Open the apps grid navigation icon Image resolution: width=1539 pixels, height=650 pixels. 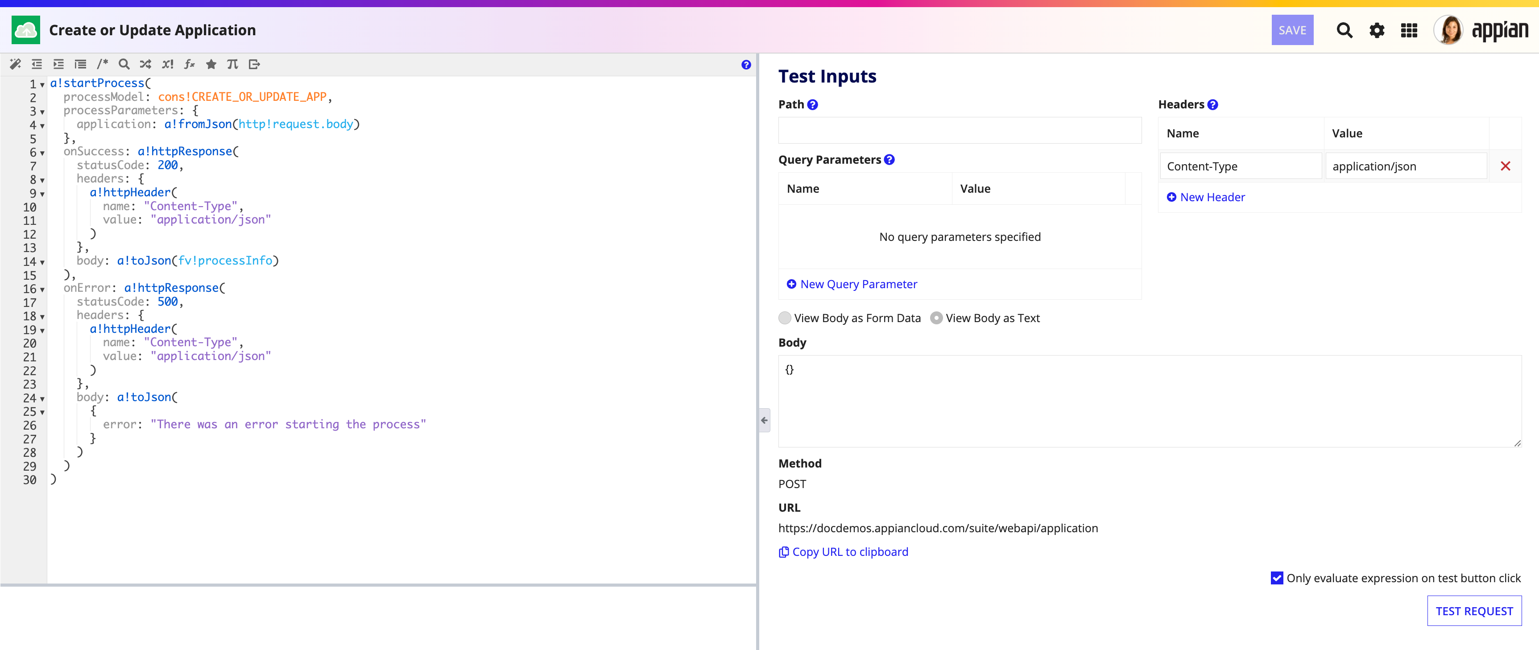point(1409,30)
